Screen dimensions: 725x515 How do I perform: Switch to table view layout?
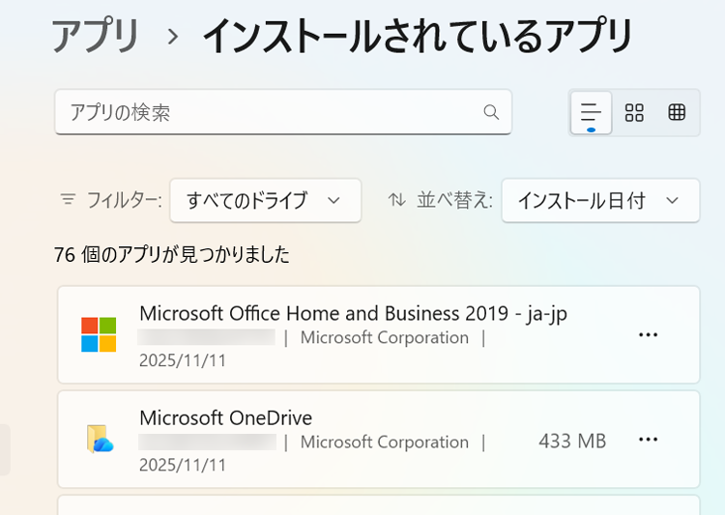click(x=677, y=112)
